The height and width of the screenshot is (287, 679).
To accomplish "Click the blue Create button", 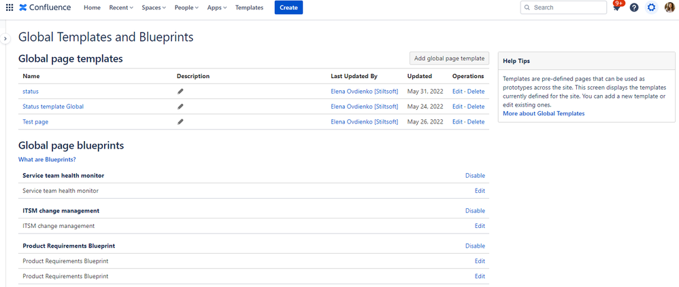I will [x=288, y=7].
